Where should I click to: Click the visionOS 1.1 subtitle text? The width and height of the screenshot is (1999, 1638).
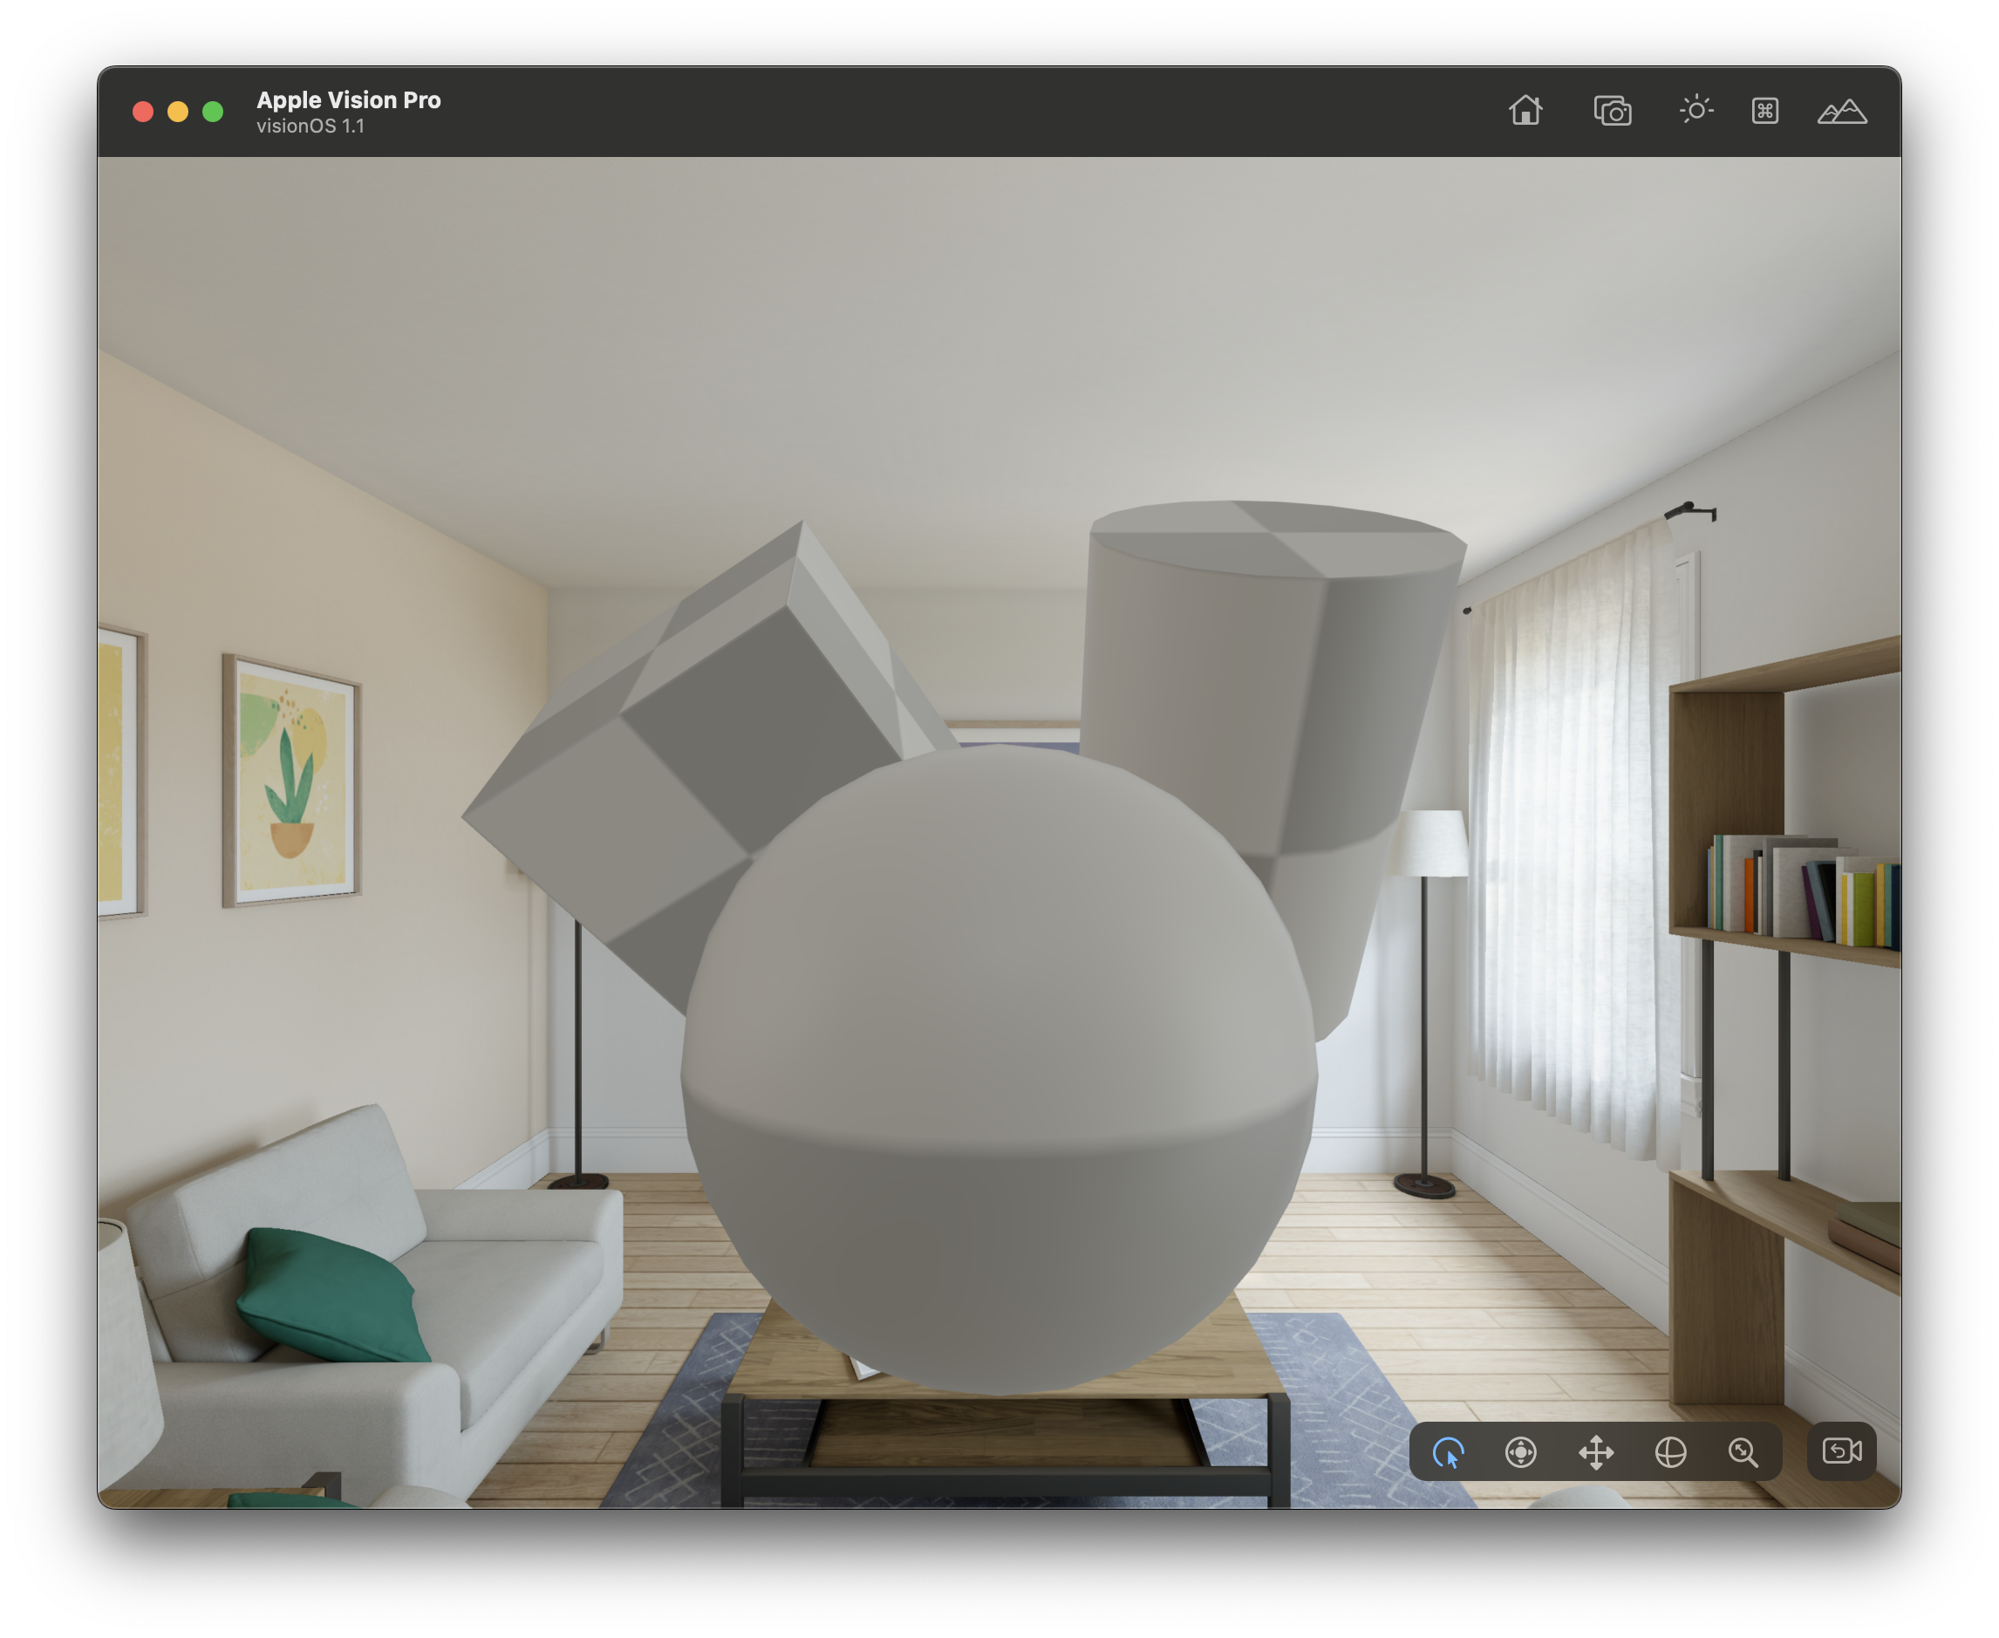coord(310,126)
